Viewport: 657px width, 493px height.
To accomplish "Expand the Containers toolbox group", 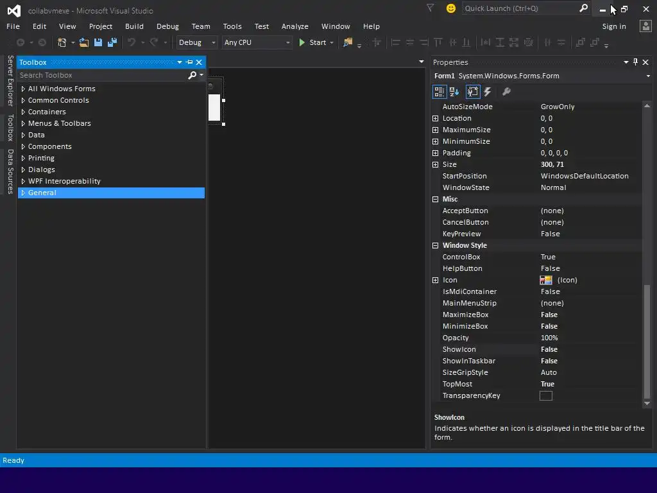I will click(x=23, y=112).
